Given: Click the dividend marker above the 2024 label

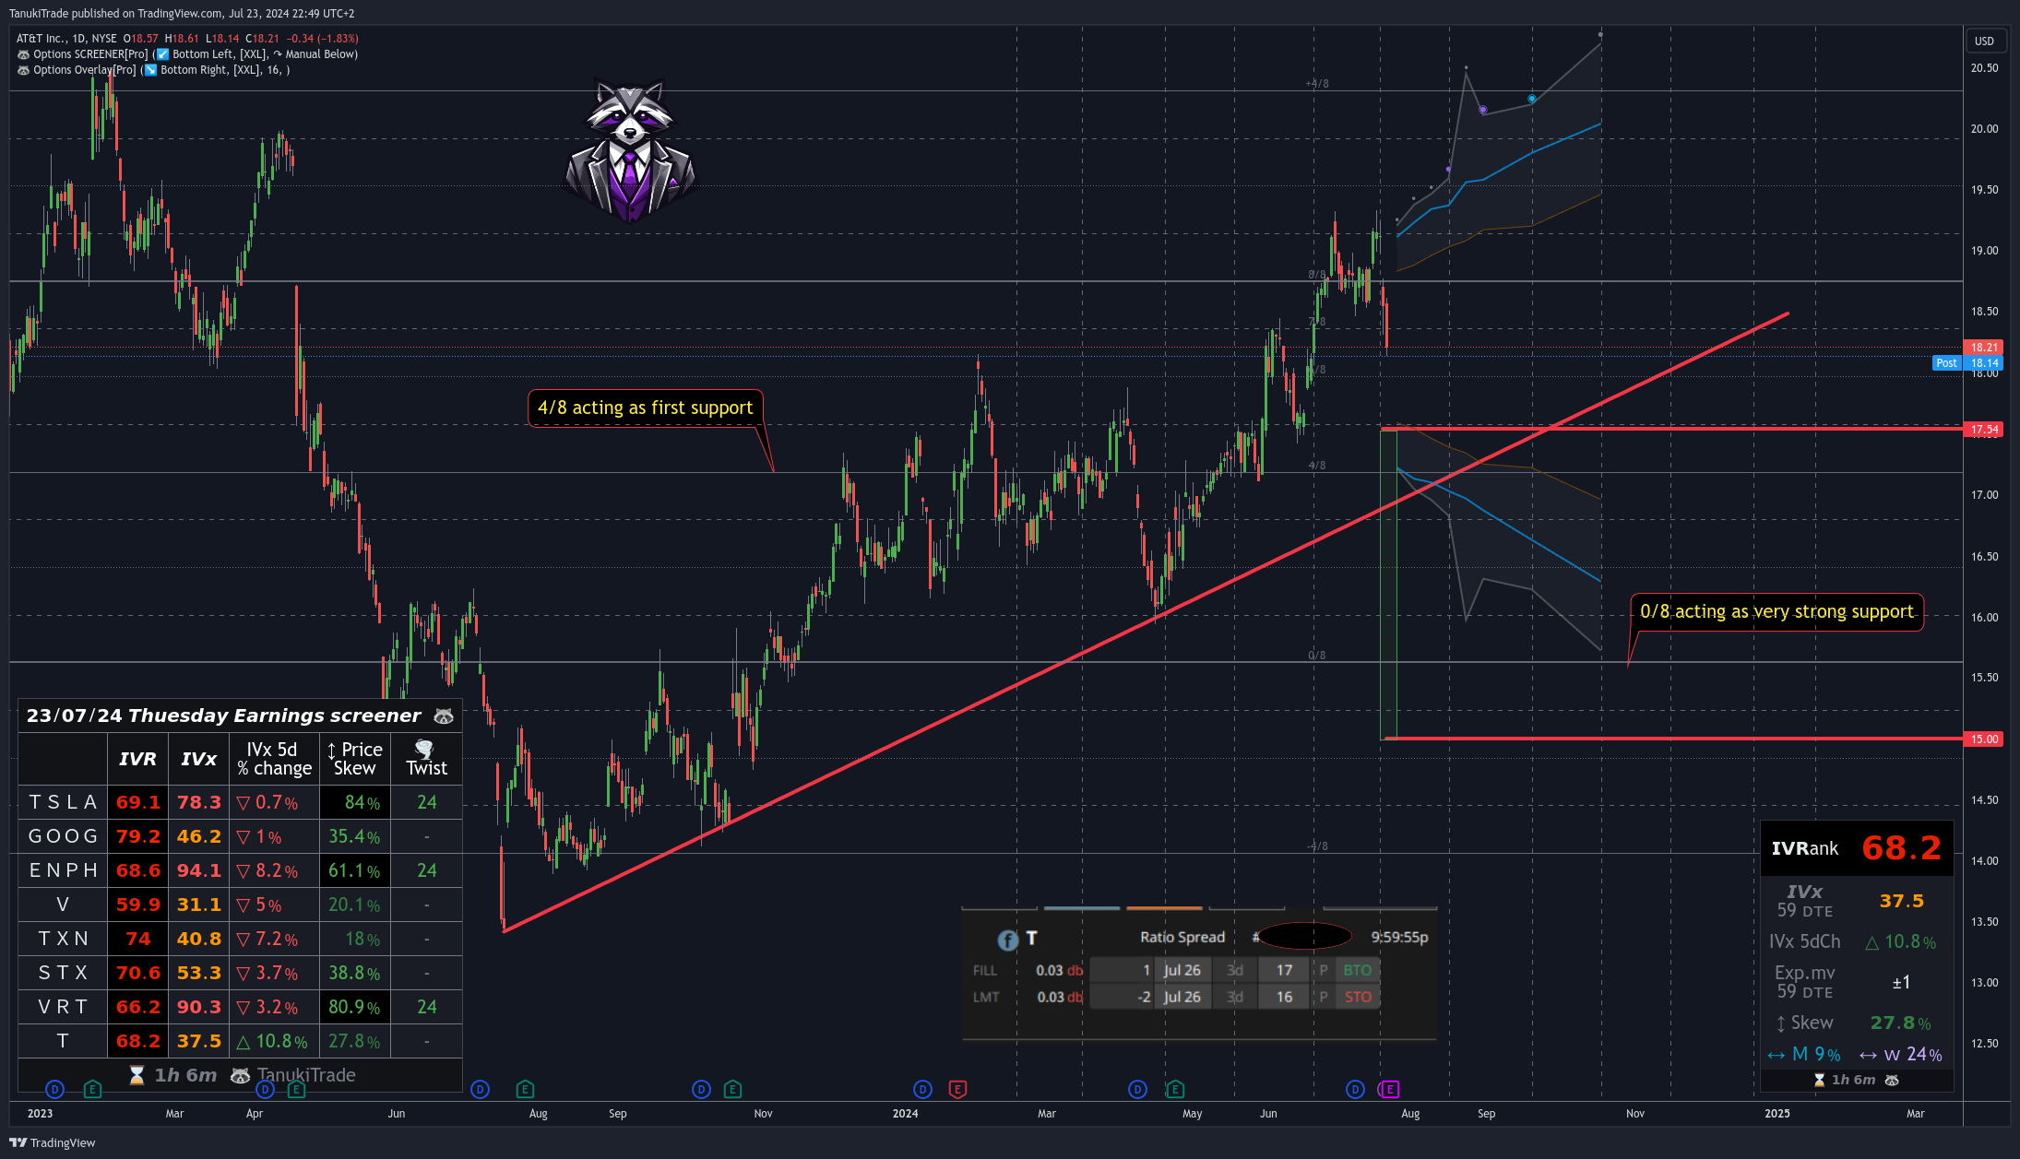Looking at the screenshot, I should [922, 1089].
